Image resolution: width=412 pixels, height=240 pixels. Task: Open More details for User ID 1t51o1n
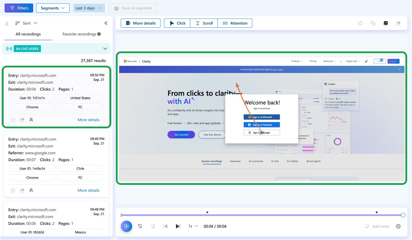[88, 120]
